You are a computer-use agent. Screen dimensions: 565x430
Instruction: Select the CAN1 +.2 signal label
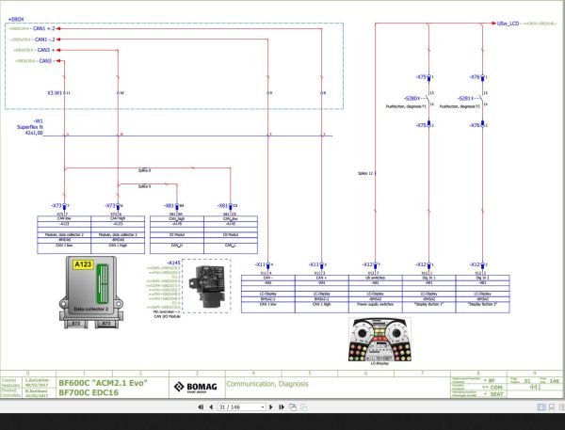coord(44,28)
